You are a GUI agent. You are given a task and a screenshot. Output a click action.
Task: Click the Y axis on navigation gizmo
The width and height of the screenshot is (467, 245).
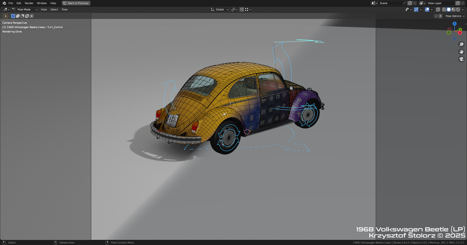(x=460, y=30)
